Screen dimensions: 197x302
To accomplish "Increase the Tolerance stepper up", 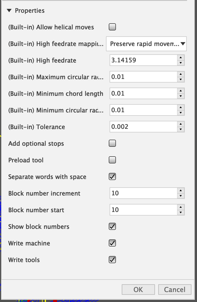I will (181, 124).
